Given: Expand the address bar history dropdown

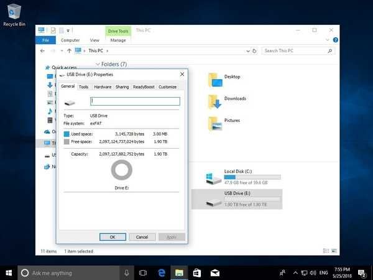Looking at the screenshot, I should pos(248,51).
